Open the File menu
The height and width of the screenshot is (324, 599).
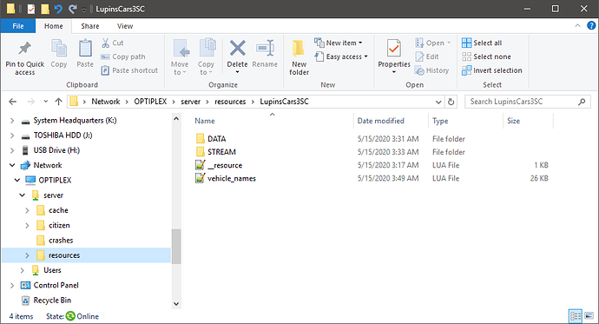click(x=18, y=26)
